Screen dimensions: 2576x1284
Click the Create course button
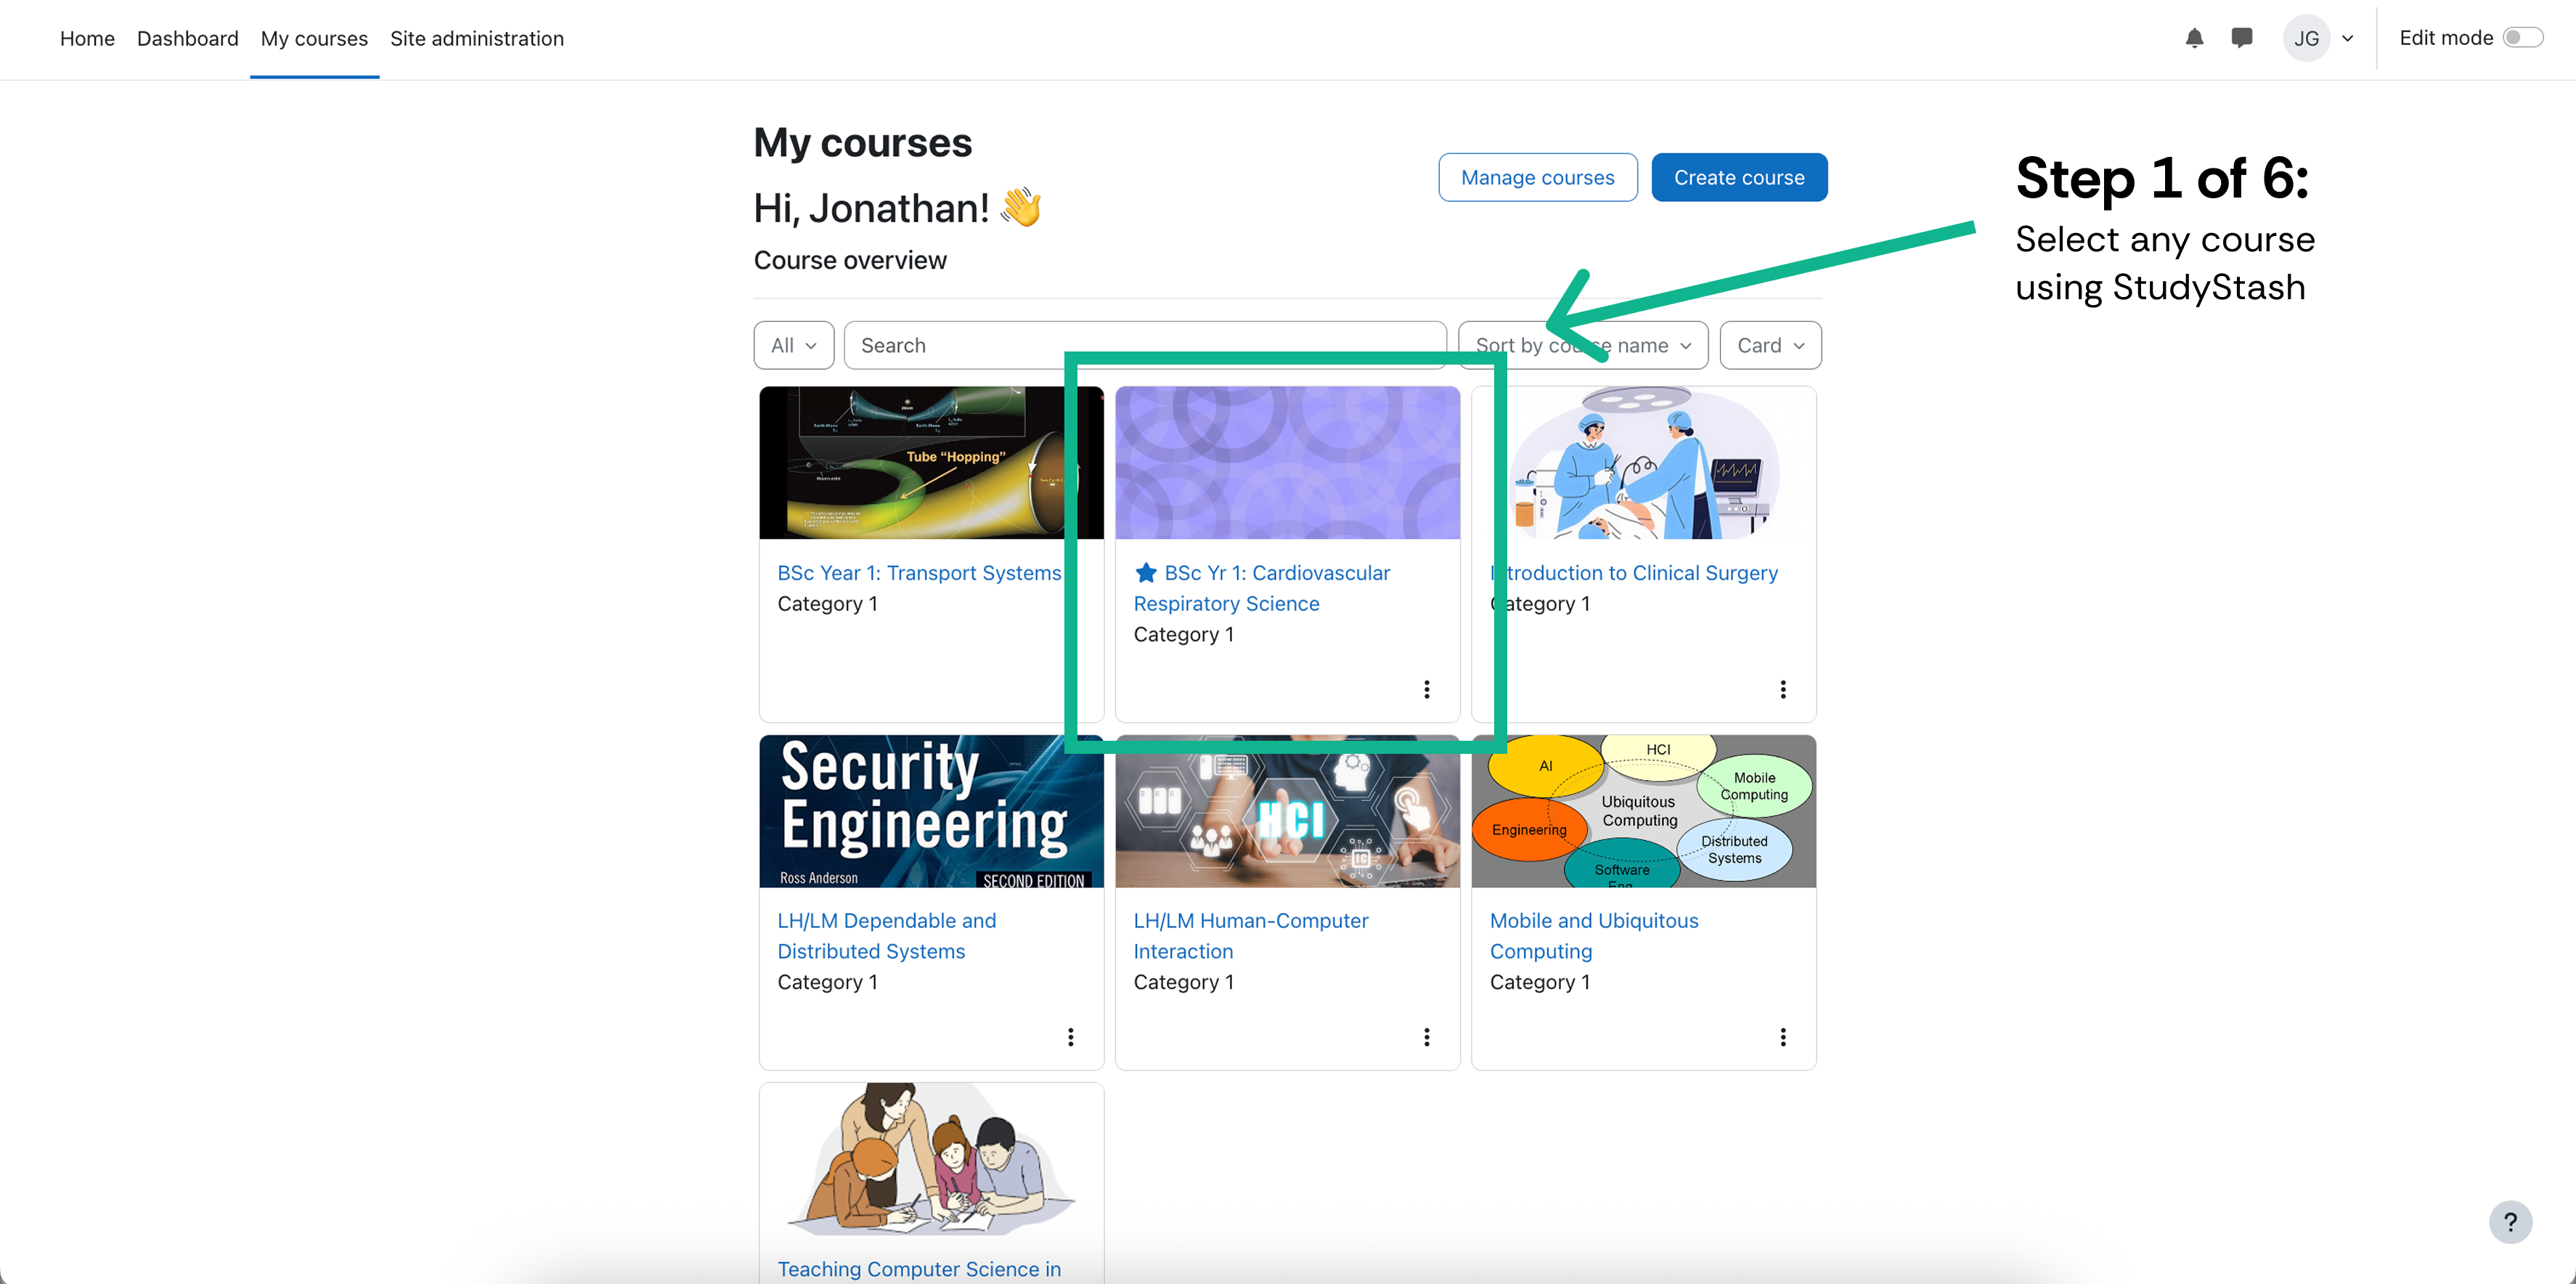(x=1739, y=177)
